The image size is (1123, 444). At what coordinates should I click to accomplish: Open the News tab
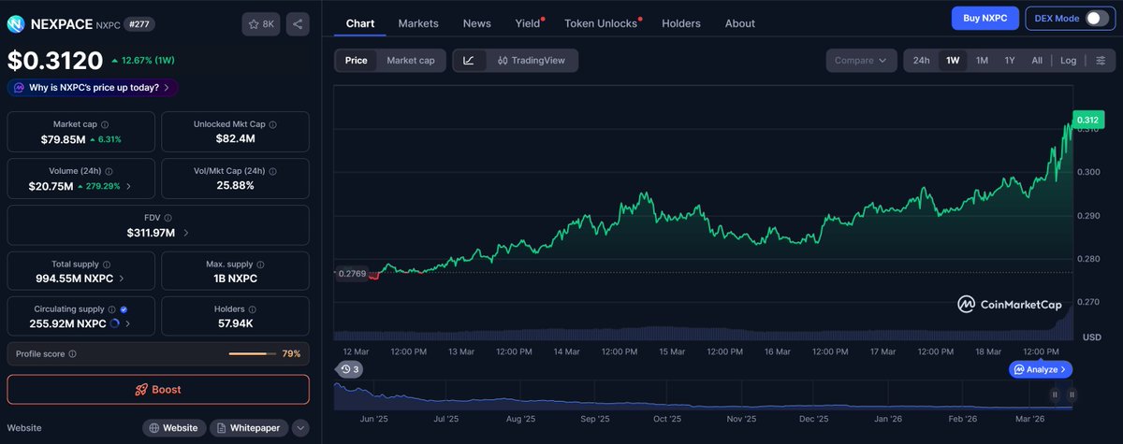pos(476,23)
